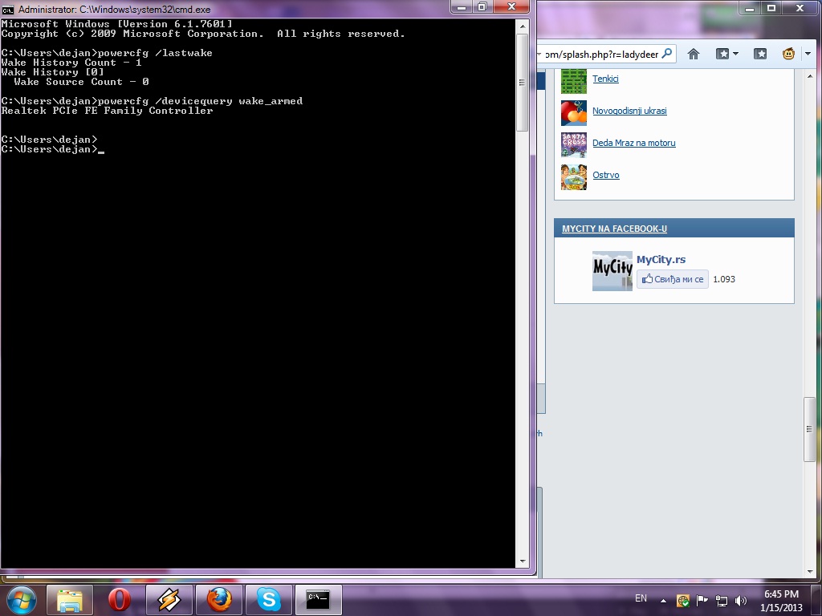Click the cmd window scrollbar thumb
The height and width of the screenshot is (616, 822).
[x=522, y=83]
